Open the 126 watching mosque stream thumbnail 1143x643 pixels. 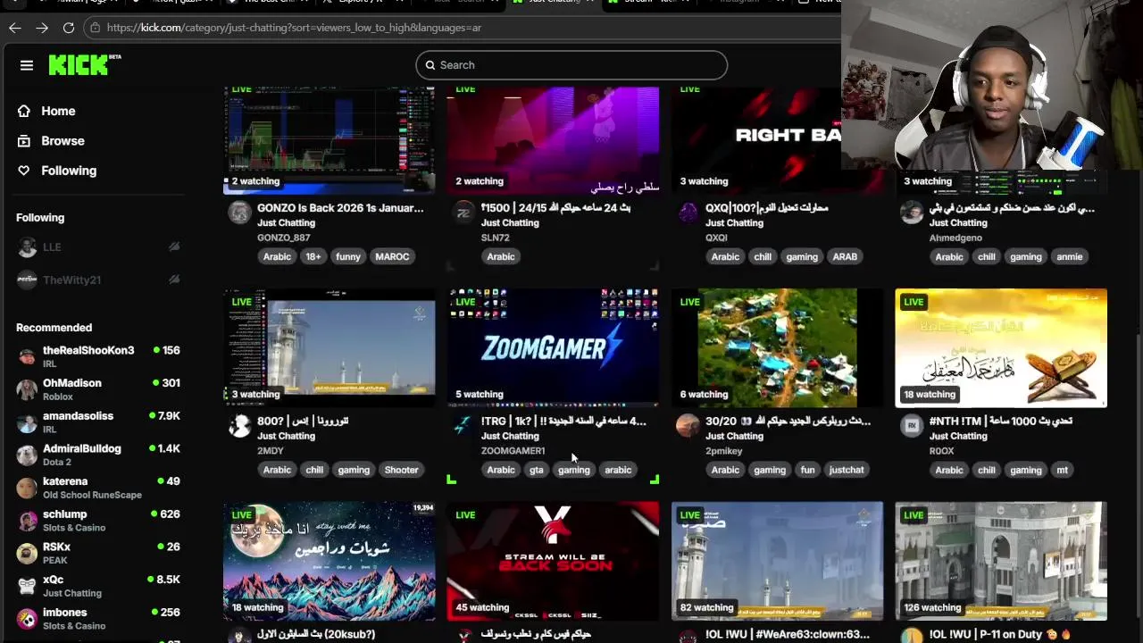tap(1001, 561)
